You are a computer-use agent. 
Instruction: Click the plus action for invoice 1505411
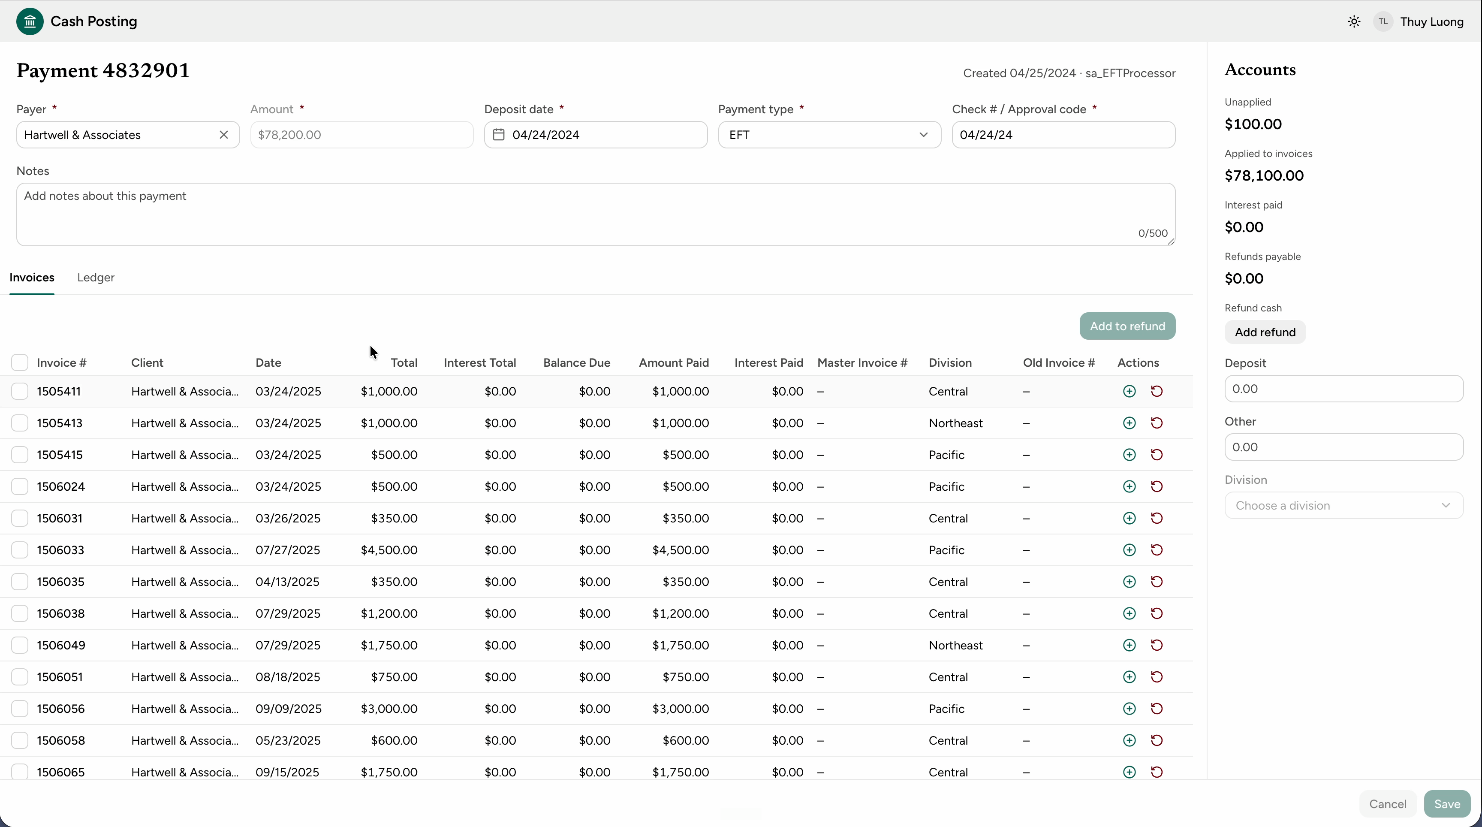(x=1130, y=391)
